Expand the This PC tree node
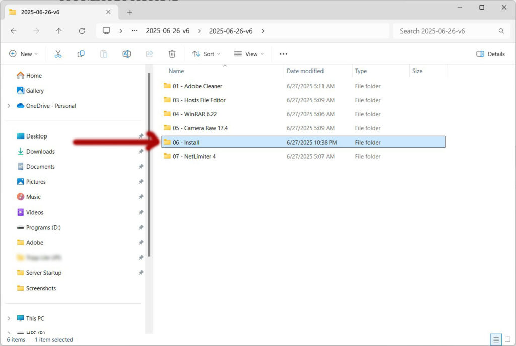Image resolution: width=516 pixels, height=346 pixels. tap(9, 318)
